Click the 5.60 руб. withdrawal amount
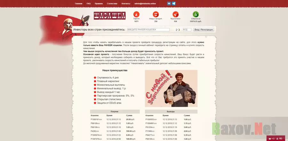The image size is (288, 141). tap(188, 127)
